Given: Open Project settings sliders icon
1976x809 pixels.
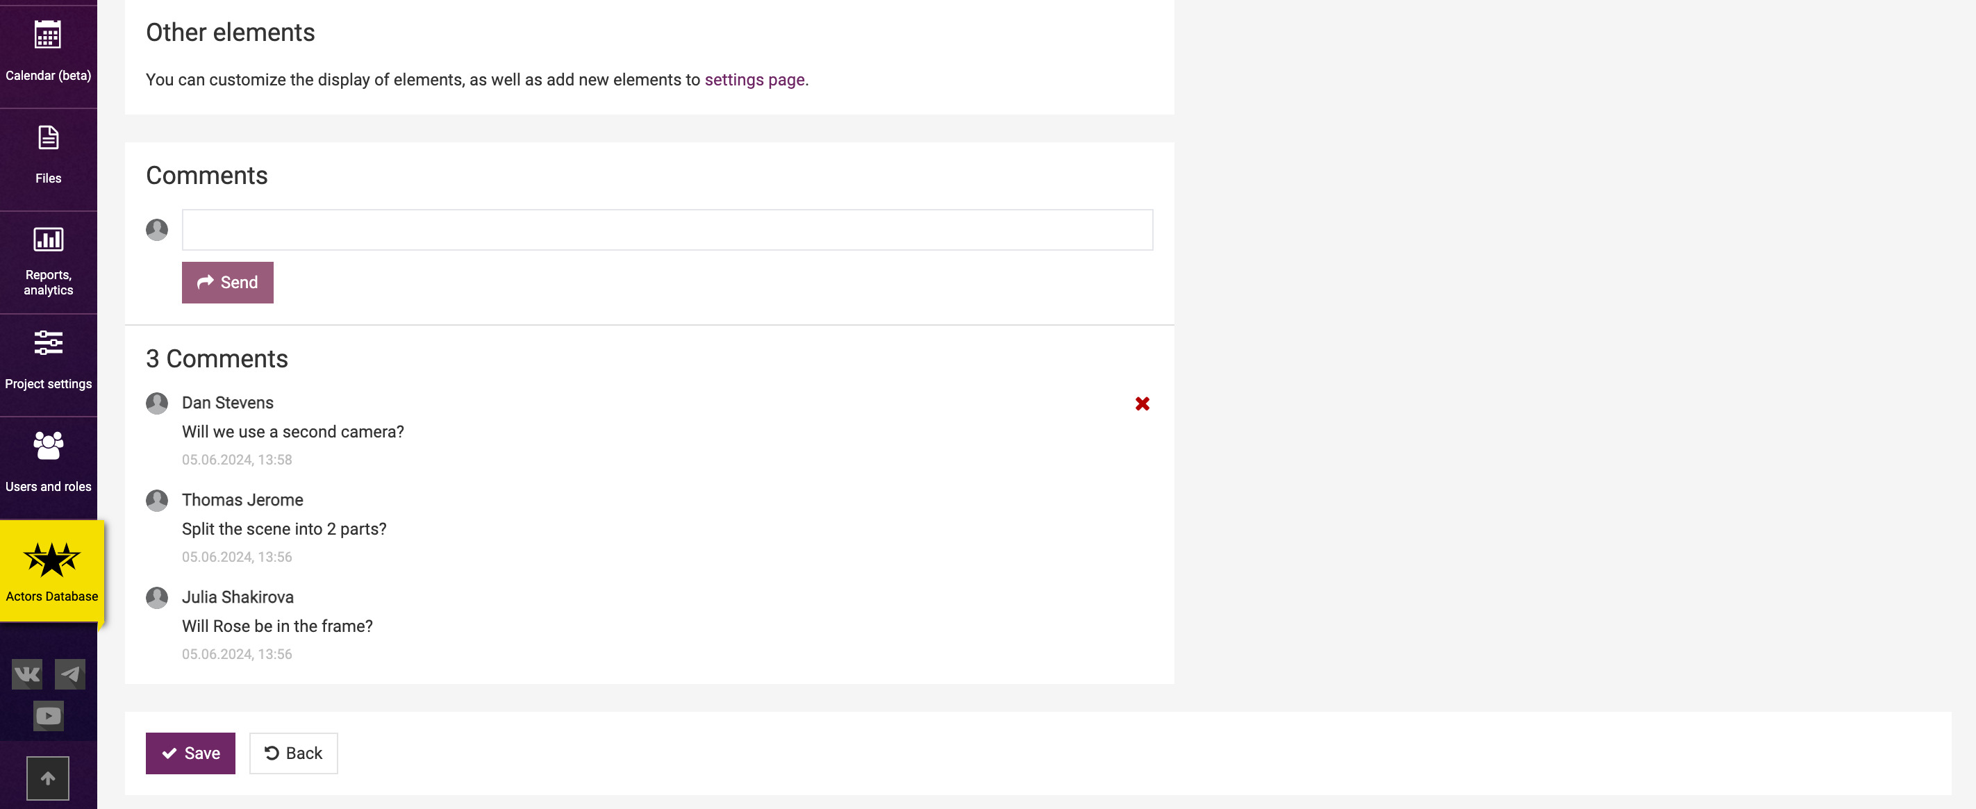Looking at the screenshot, I should click(49, 343).
